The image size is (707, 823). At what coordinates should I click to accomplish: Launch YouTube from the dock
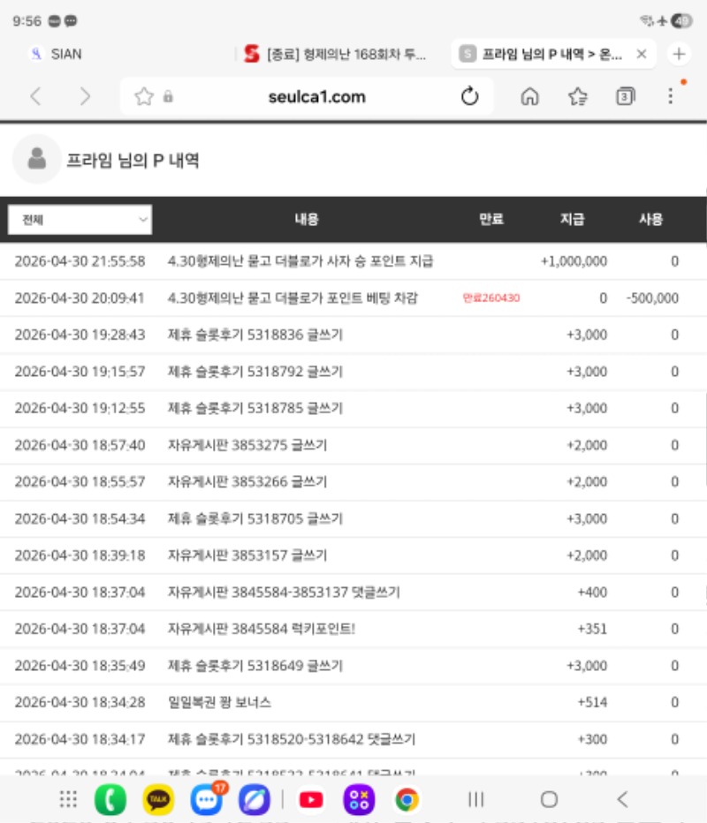tap(311, 800)
